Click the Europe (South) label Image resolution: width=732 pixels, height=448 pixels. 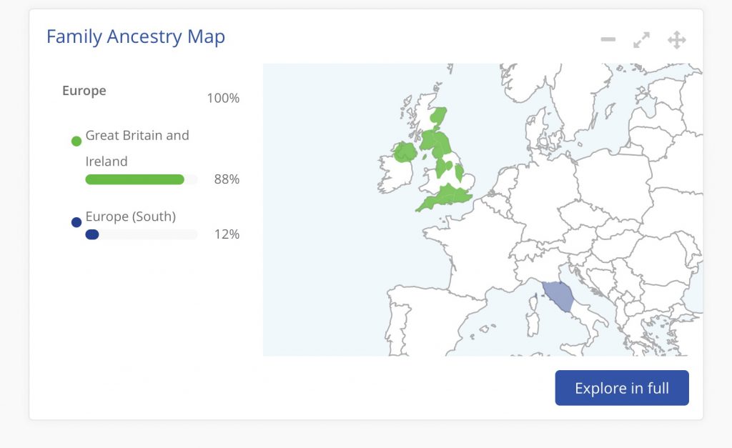[131, 216]
